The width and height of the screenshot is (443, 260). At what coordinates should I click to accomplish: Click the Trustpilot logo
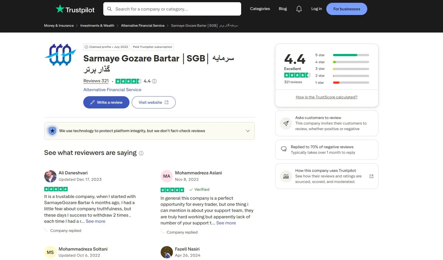tap(75, 9)
